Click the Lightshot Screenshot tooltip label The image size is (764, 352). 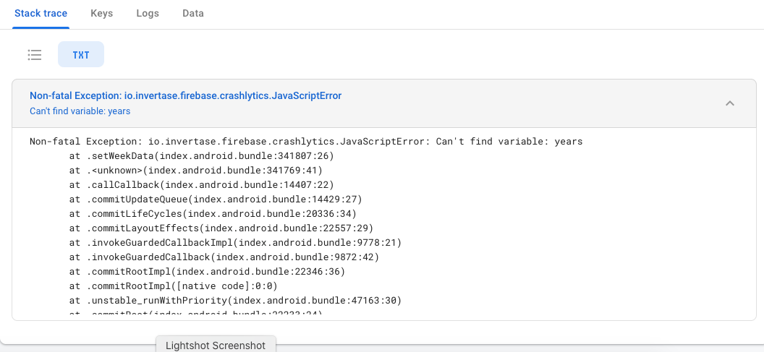(216, 345)
